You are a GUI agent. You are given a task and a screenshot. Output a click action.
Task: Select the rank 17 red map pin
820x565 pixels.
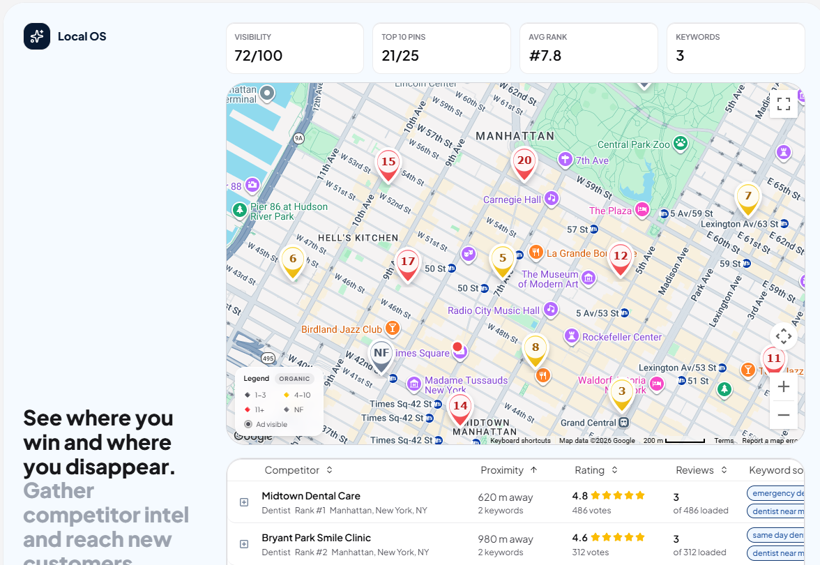(x=407, y=265)
